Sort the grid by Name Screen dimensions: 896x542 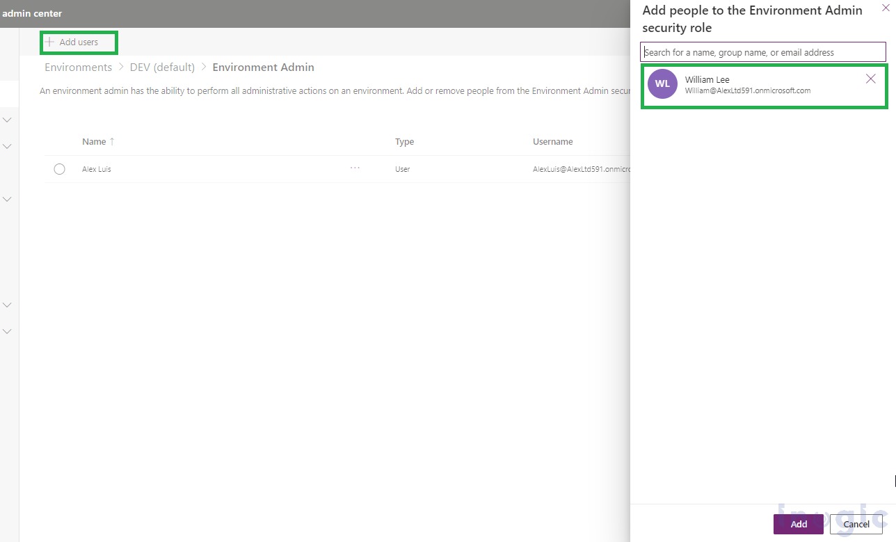tap(97, 141)
